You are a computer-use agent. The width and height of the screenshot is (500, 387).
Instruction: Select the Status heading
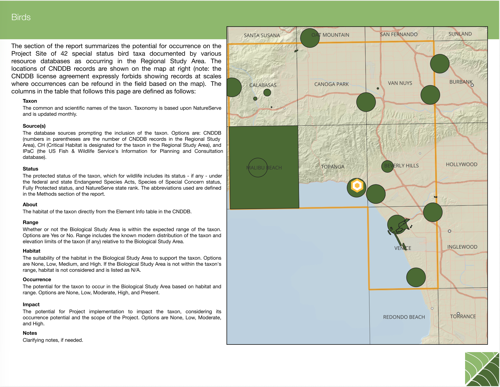(31, 169)
